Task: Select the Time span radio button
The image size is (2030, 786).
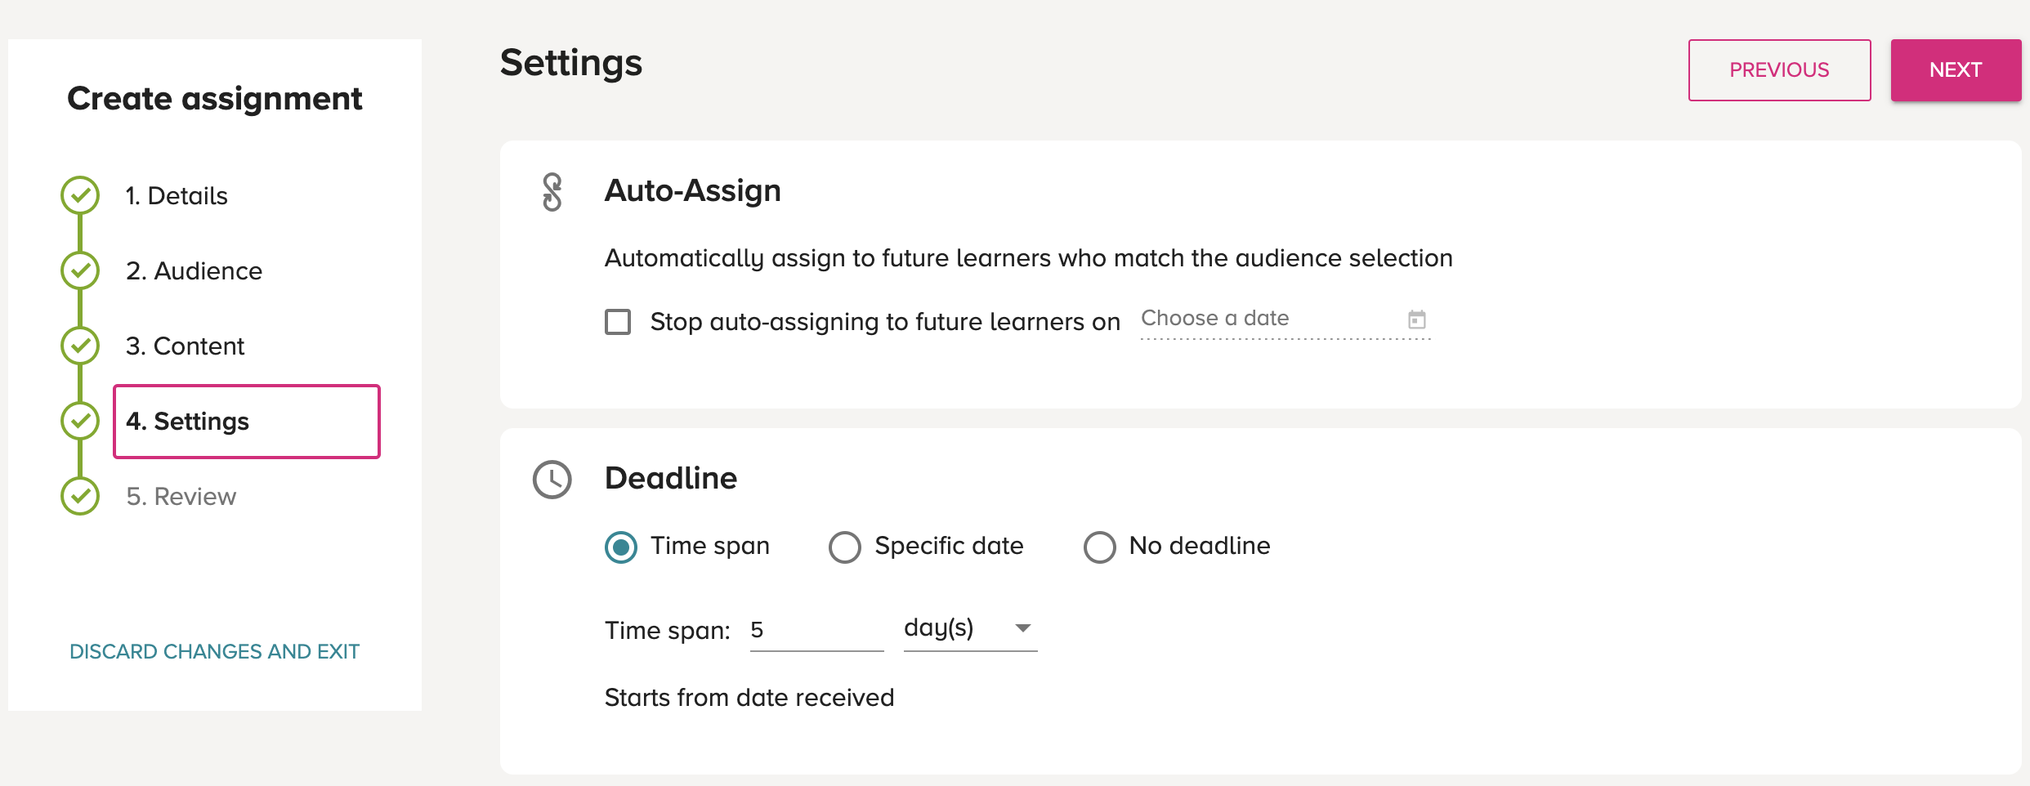Action: (x=621, y=547)
